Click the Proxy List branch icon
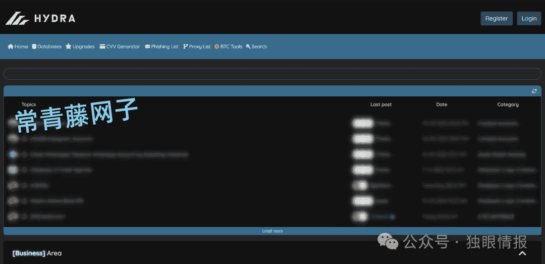Image resolution: width=545 pixels, height=264 pixels. [185, 46]
